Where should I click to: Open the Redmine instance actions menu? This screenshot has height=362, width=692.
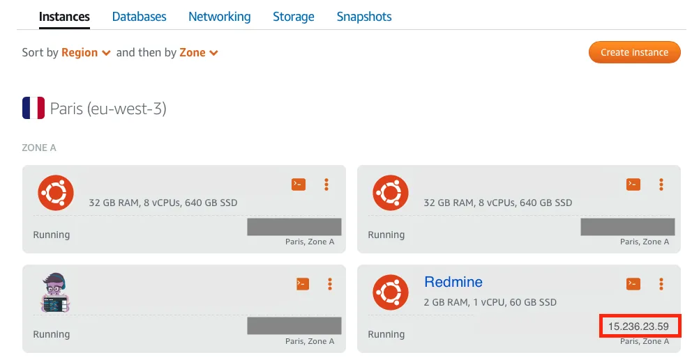661,283
